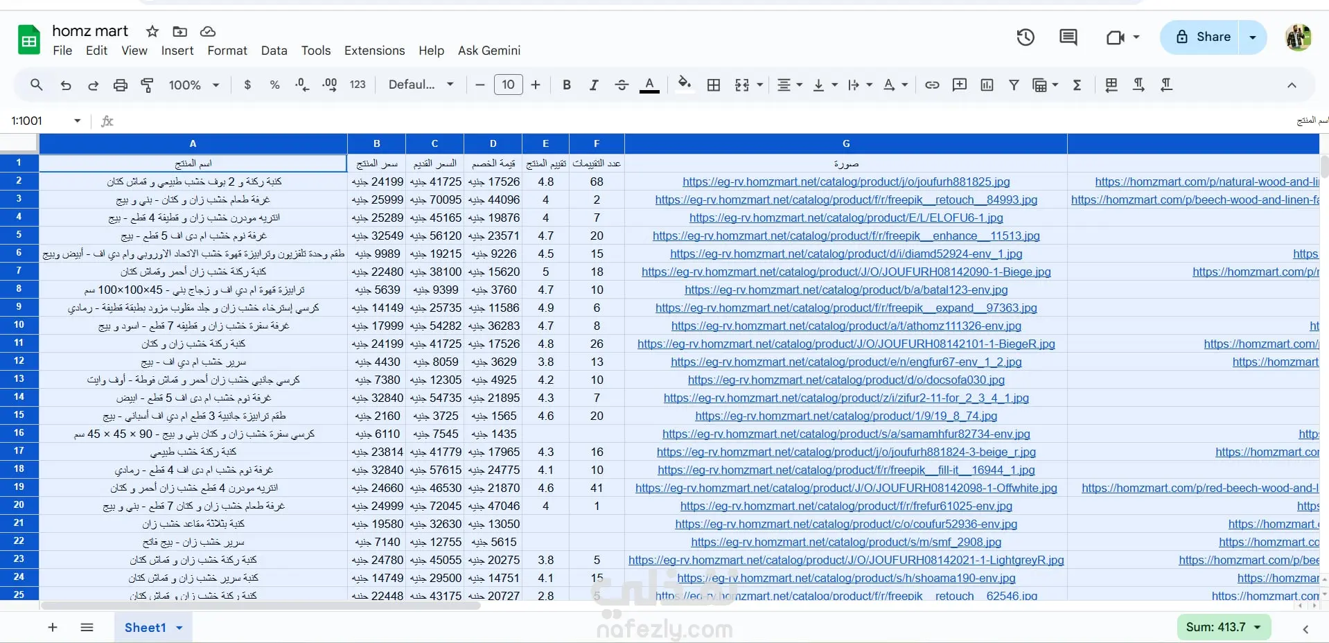
Task: Collapse the toolbar with the chevron
Action: (x=1292, y=85)
